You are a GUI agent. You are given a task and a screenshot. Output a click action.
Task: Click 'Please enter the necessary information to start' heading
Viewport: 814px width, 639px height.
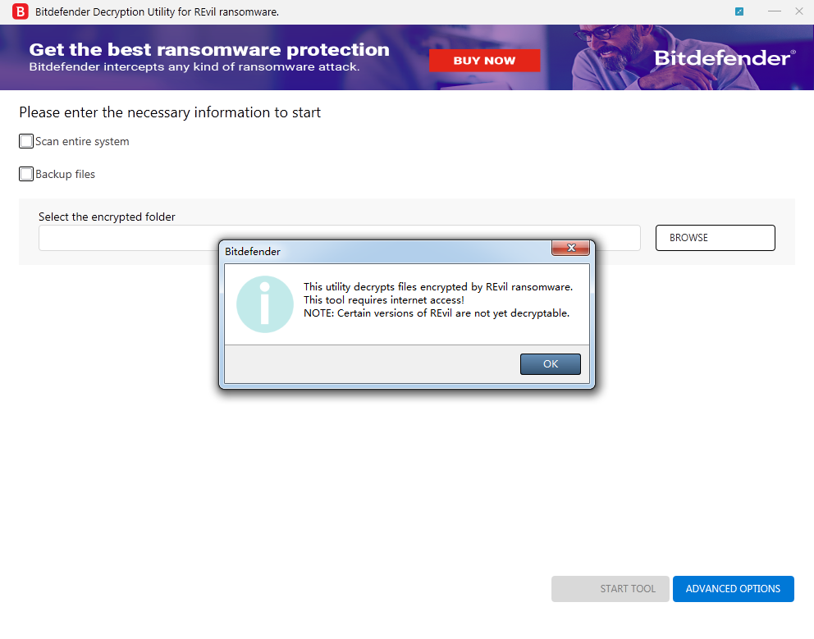click(170, 112)
